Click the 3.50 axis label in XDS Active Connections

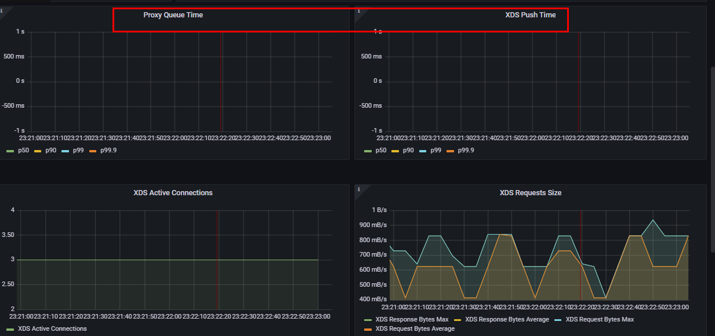coord(8,235)
